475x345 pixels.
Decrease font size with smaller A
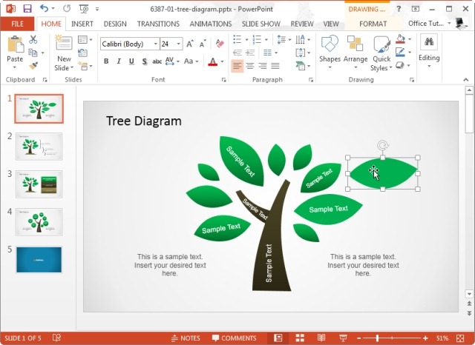point(203,44)
